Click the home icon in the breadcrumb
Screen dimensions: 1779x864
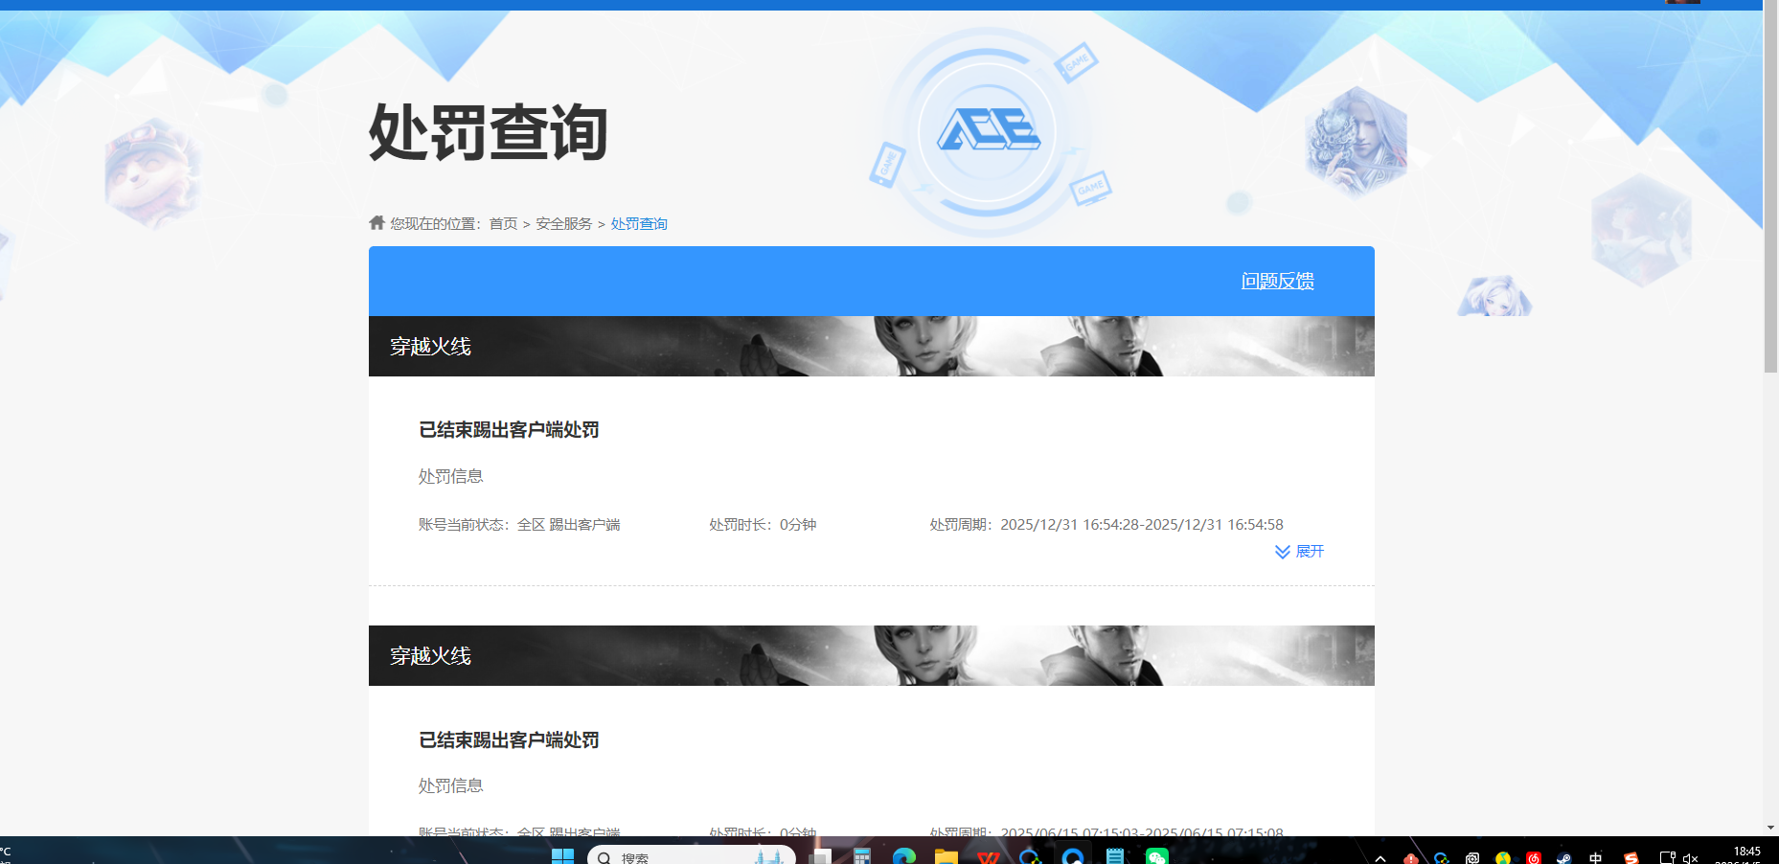pos(376,222)
